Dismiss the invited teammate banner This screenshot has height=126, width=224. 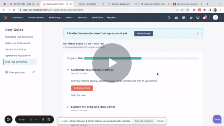(197, 34)
